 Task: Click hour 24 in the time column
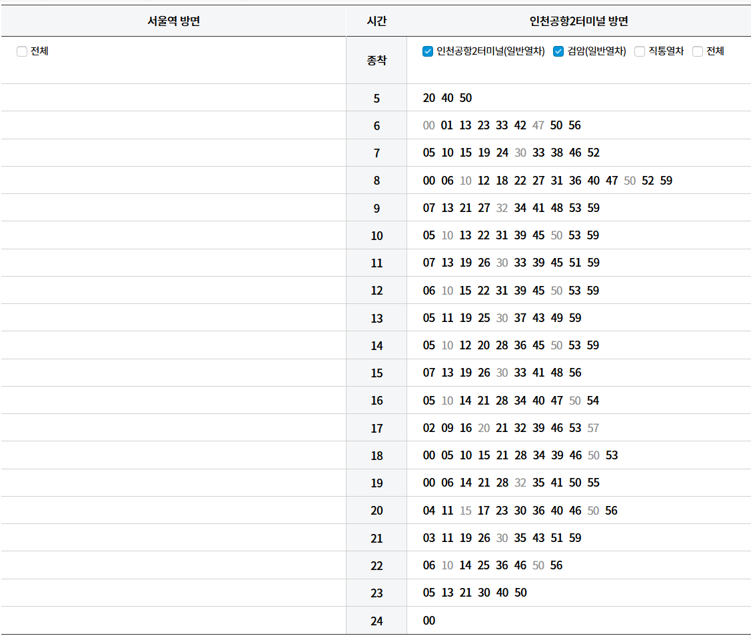[376, 620]
